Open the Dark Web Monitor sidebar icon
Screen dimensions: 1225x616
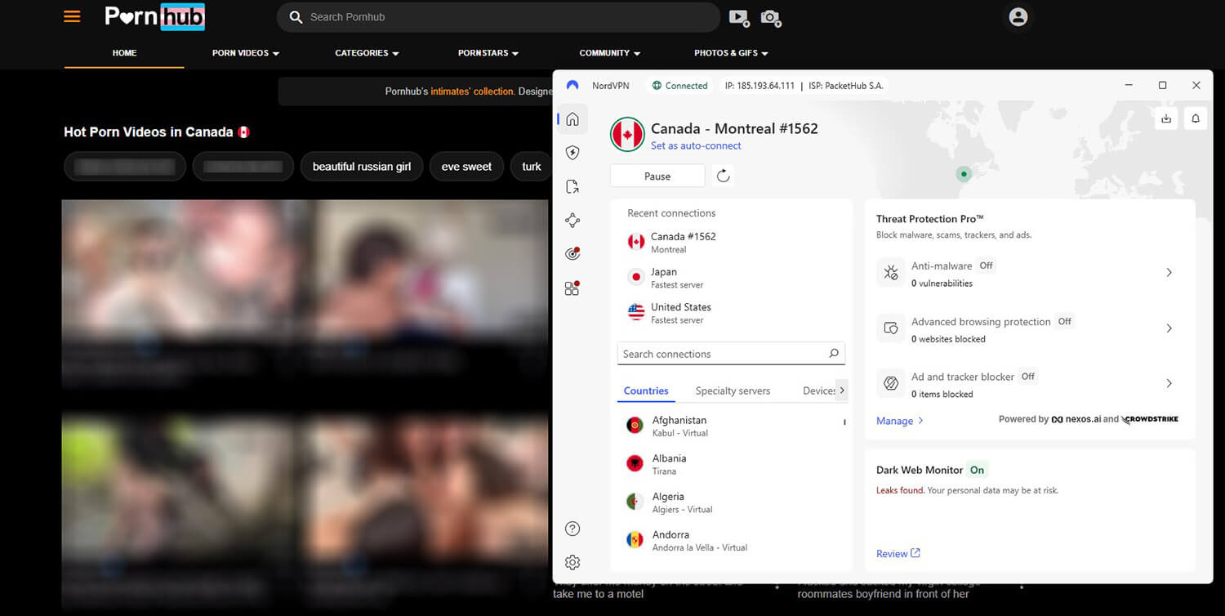[572, 253]
